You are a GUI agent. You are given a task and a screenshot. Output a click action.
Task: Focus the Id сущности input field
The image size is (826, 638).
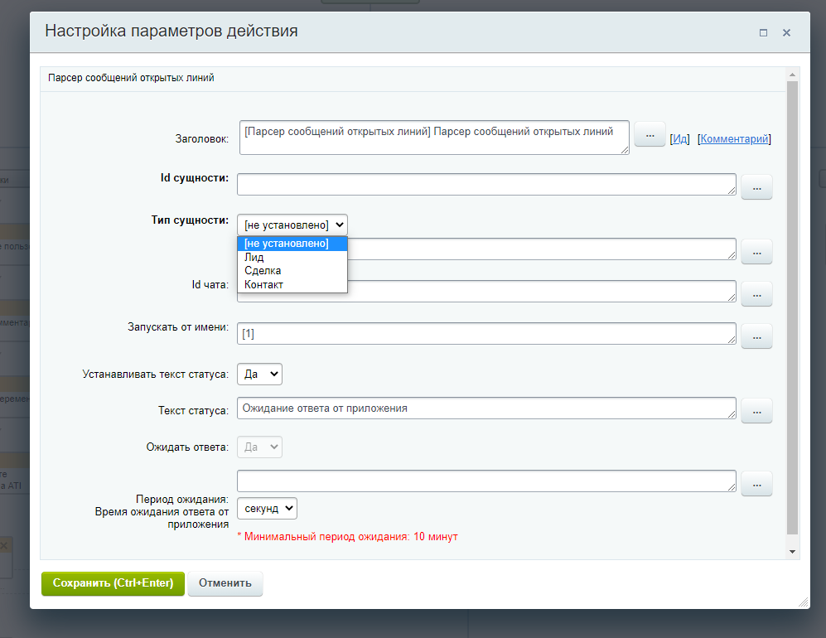tap(486, 184)
